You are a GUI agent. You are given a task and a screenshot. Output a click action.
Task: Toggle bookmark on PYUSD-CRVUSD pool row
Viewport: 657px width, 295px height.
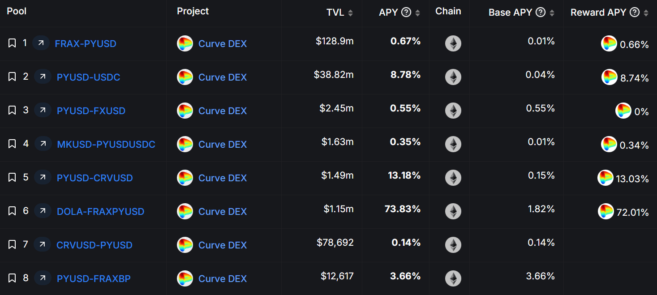(x=12, y=177)
